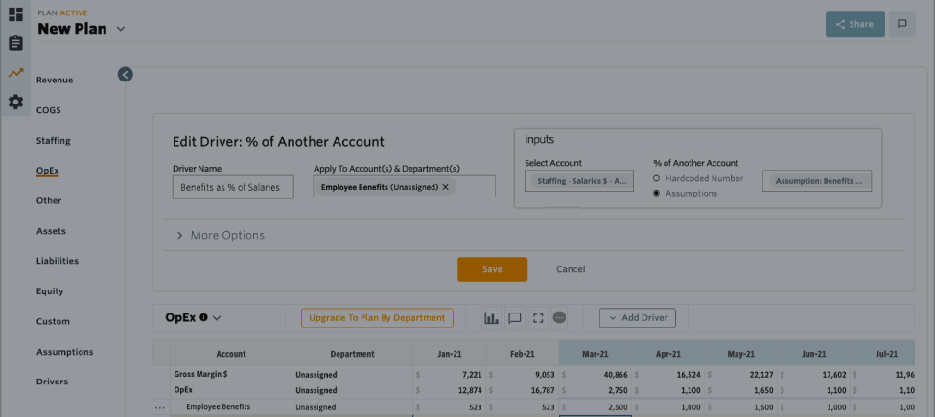
Task: Select the Hardcoded Number radio option
Action: [x=656, y=178]
